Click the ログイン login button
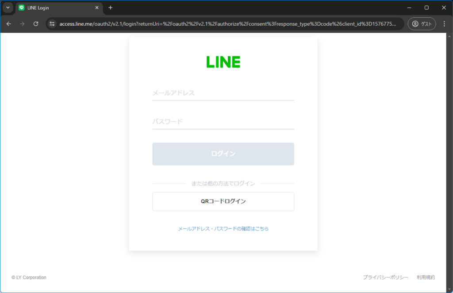453x293 pixels. coord(223,154)
